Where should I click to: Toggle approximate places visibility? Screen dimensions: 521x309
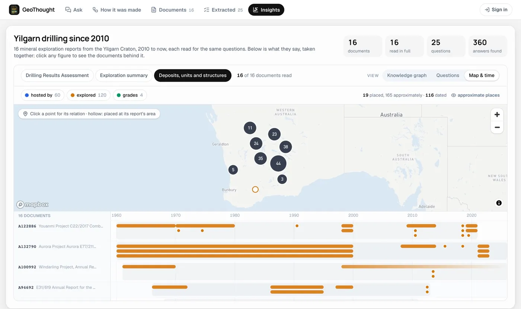pos(475,95)
